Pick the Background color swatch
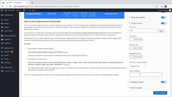This screenshot has height=97, width=172. point(136,57)
